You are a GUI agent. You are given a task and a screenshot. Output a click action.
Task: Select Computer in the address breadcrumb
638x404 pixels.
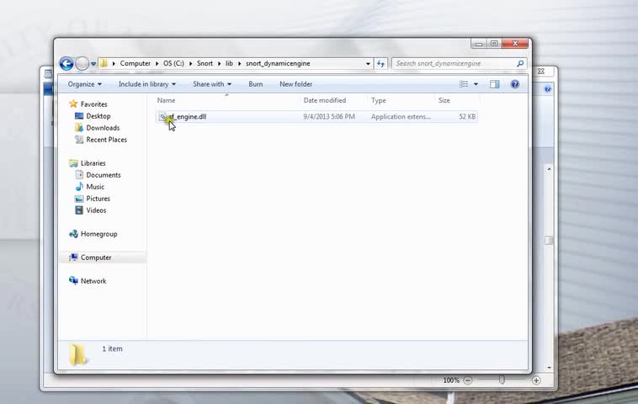(x=135, y=63)
